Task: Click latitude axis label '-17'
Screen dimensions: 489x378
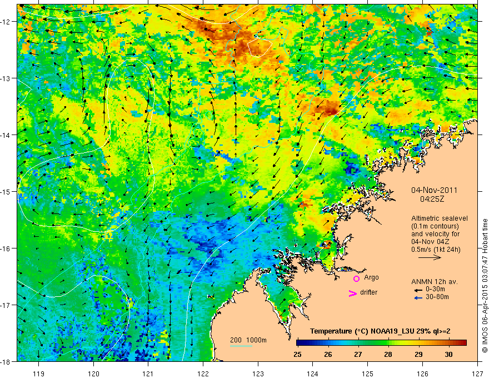Action: click(x=6, y=305)
